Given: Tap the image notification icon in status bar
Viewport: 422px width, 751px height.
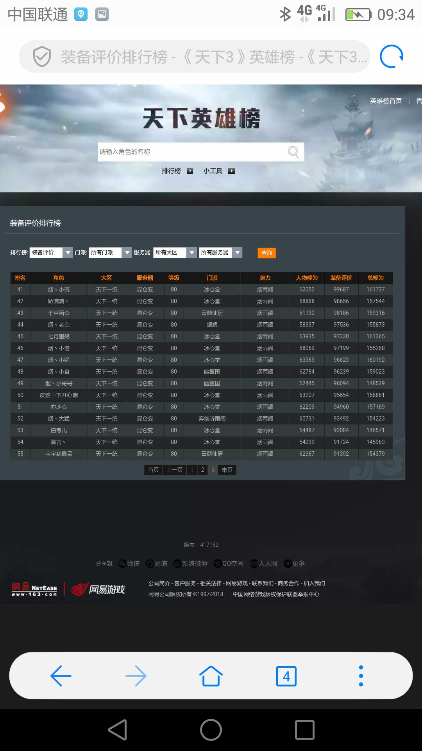Looking at the screenshot, I should pyautogui.click(x=102, y=14).
